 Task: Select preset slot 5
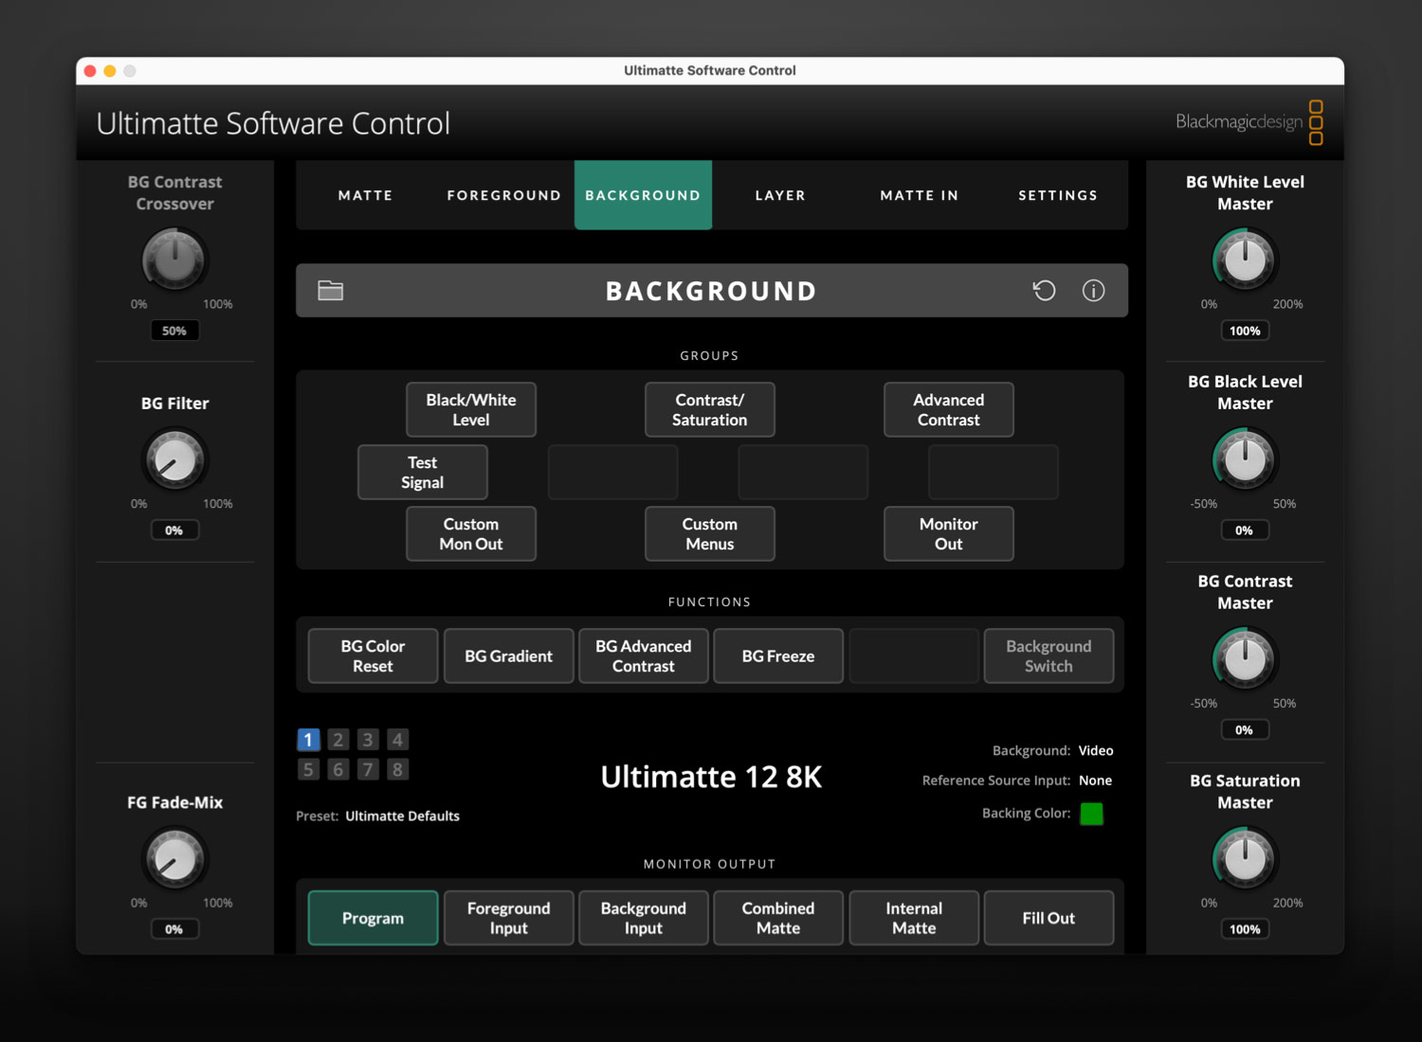pos(308,769)
